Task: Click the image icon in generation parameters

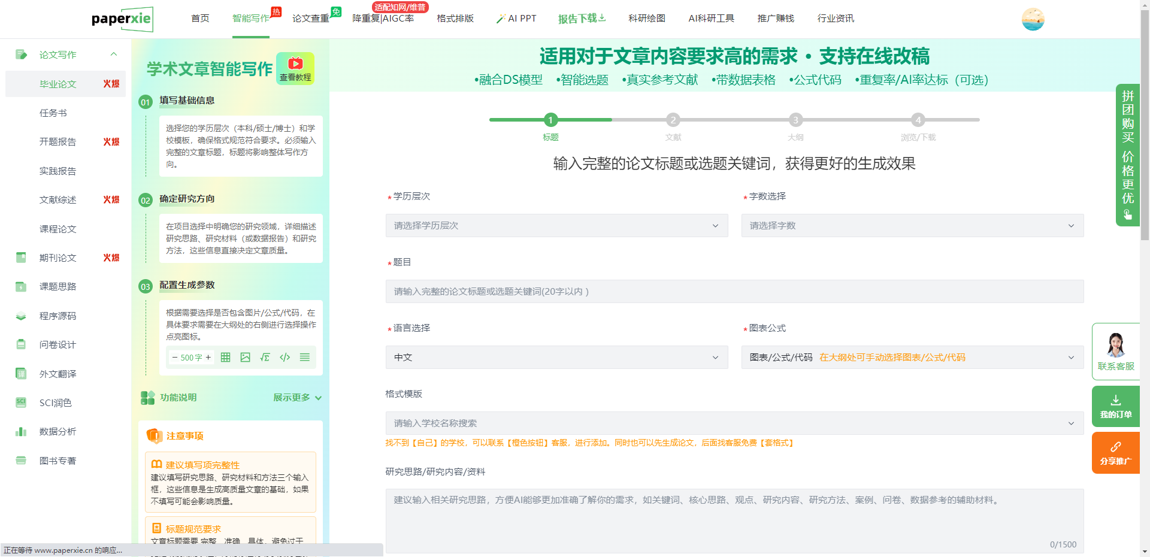Action: pyautogui.click(x=245, y=358)
